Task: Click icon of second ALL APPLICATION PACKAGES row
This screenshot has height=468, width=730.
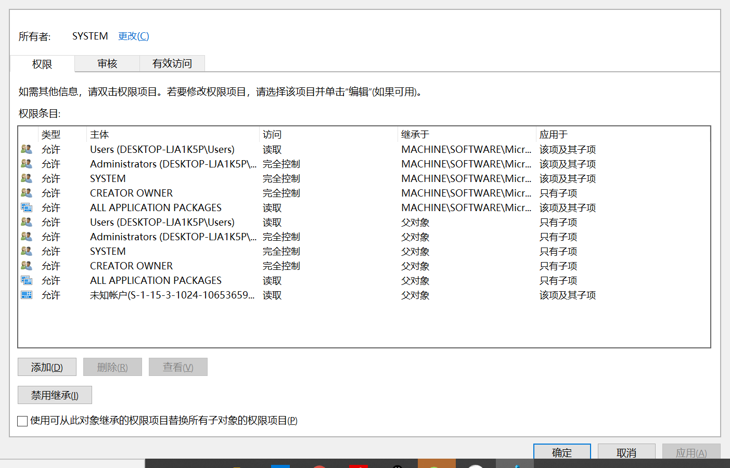Action: [27, 280]
